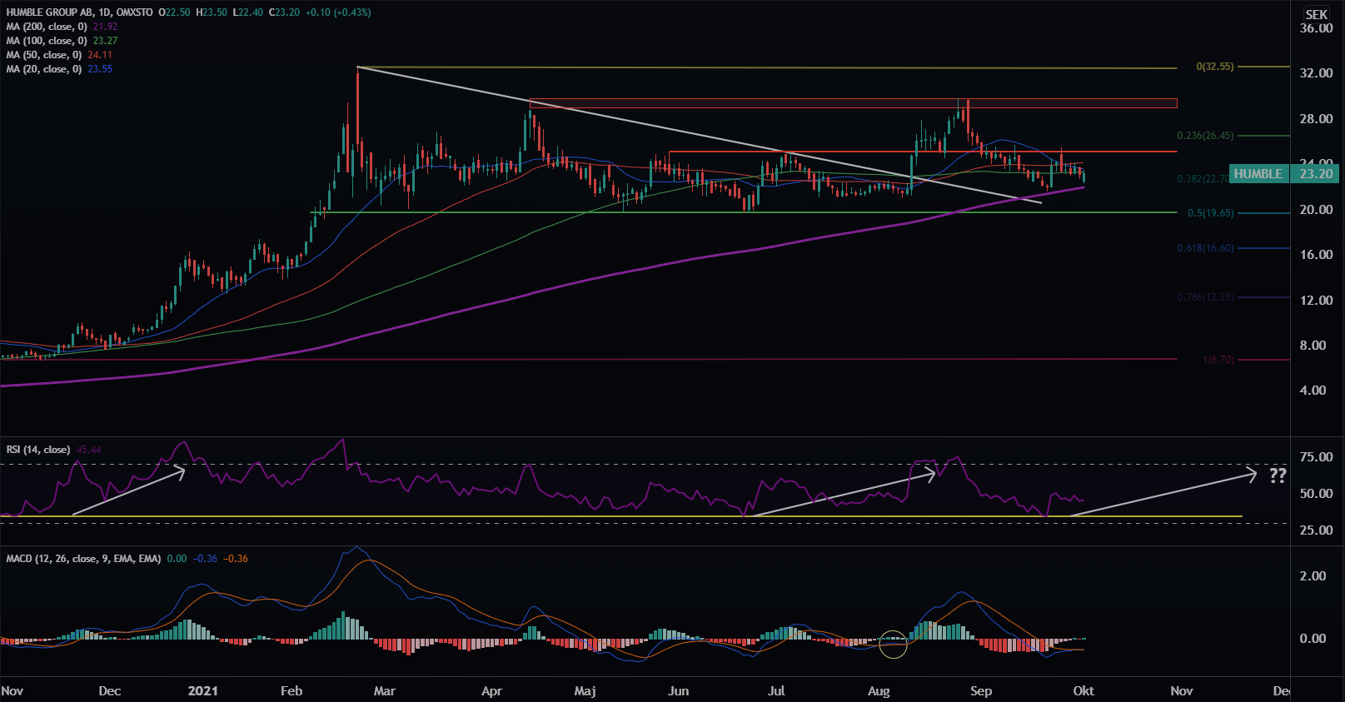
Task: Select the MA 100 indicator legend
Action: pos(47,41)
